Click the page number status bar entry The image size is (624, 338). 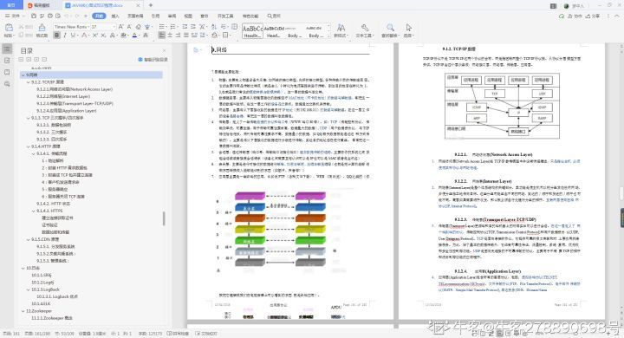(11, 334)
